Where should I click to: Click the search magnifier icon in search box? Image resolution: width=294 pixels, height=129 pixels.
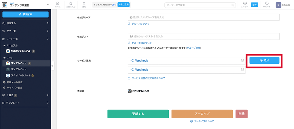[233, 5]
